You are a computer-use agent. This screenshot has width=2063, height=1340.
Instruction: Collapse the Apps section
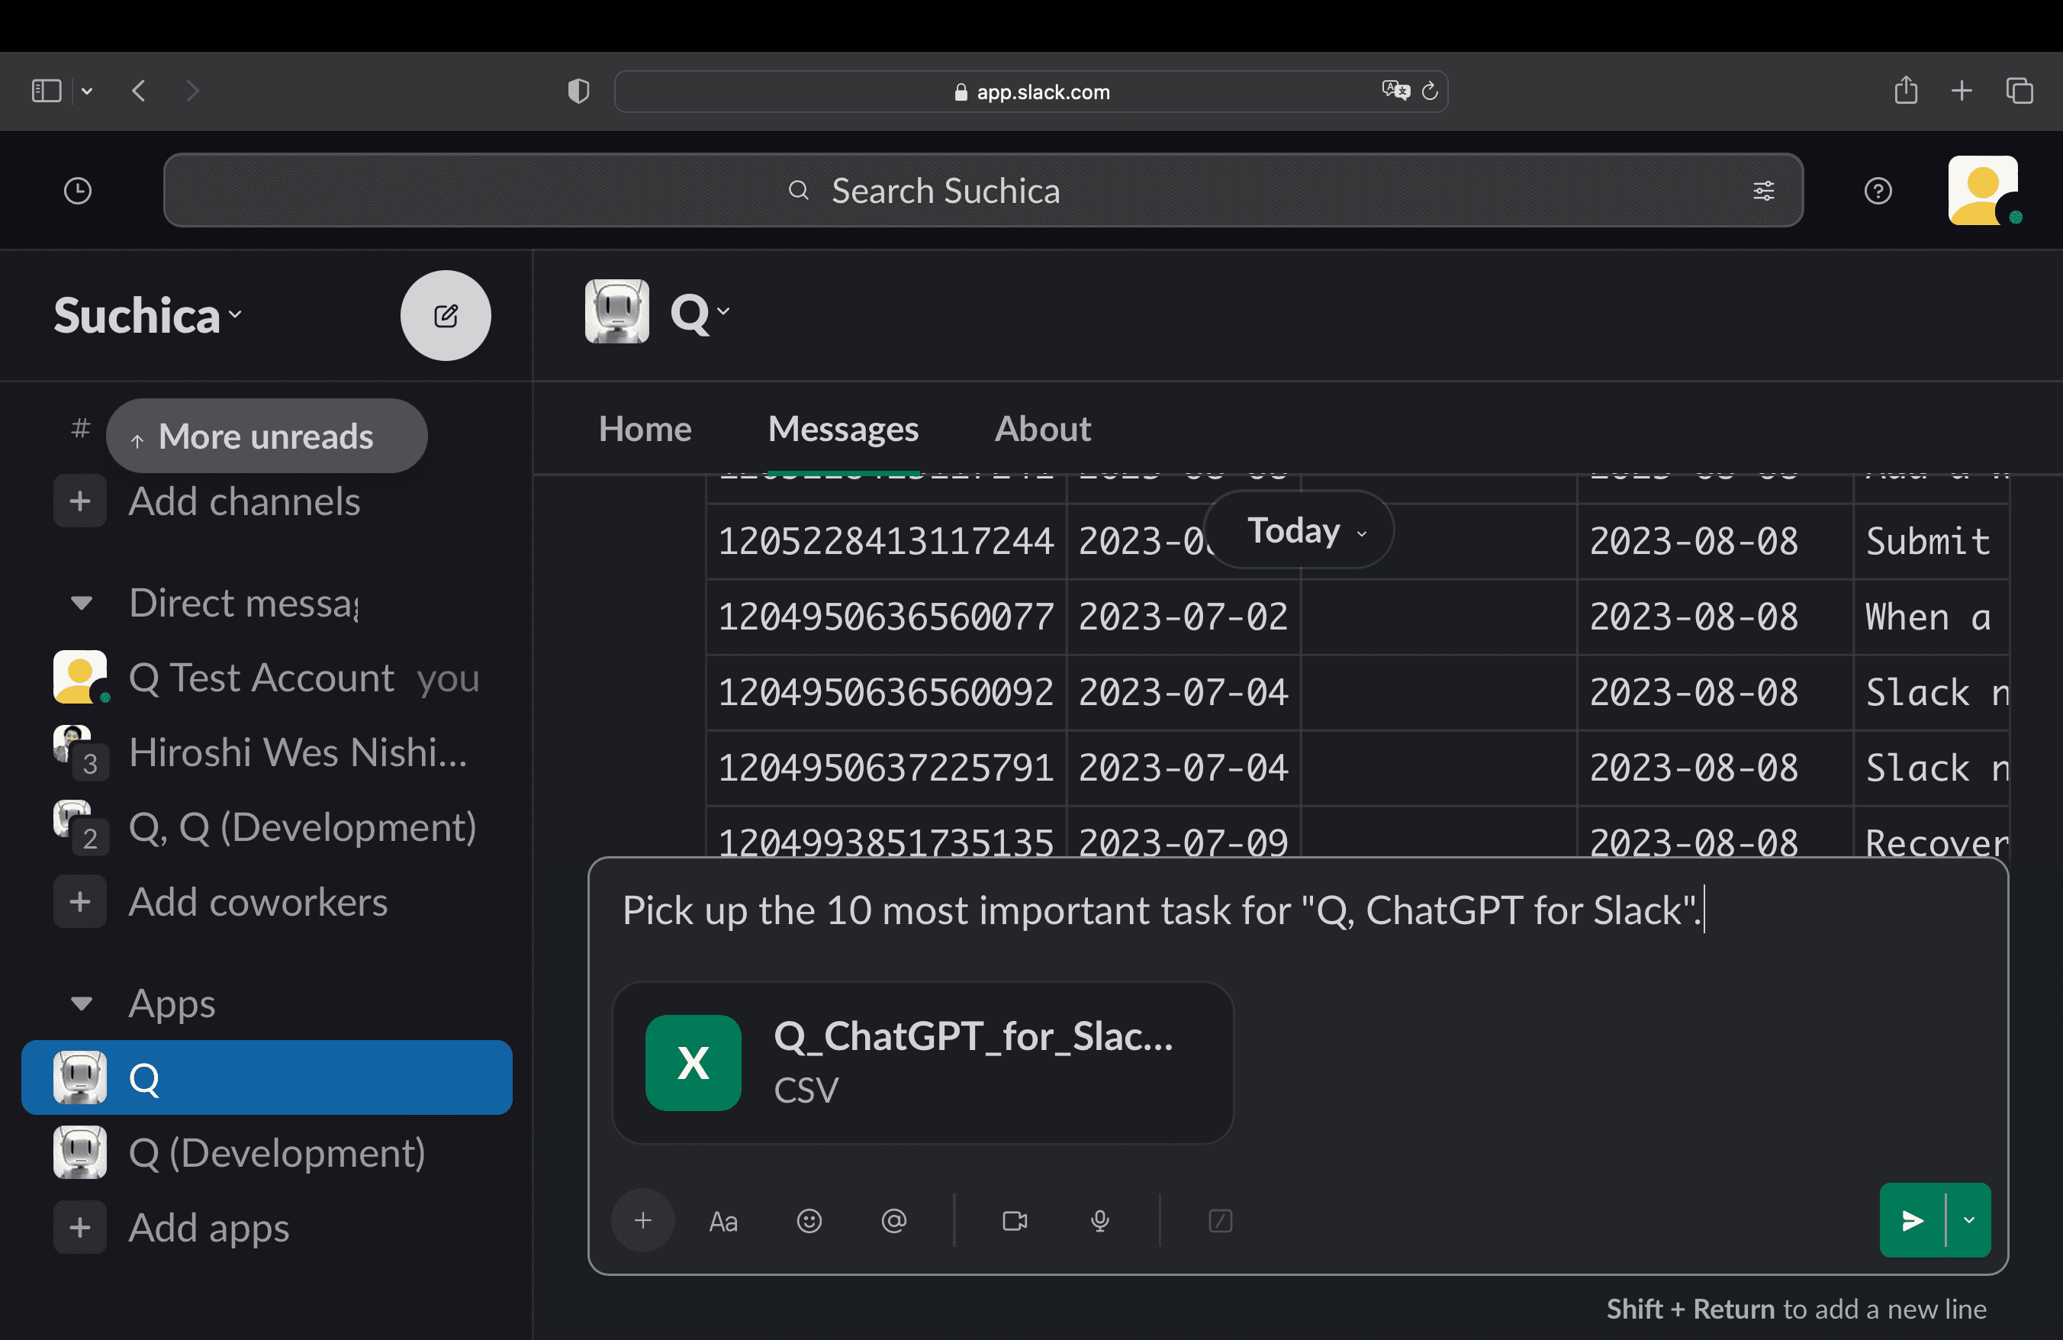pos(82,1003)
